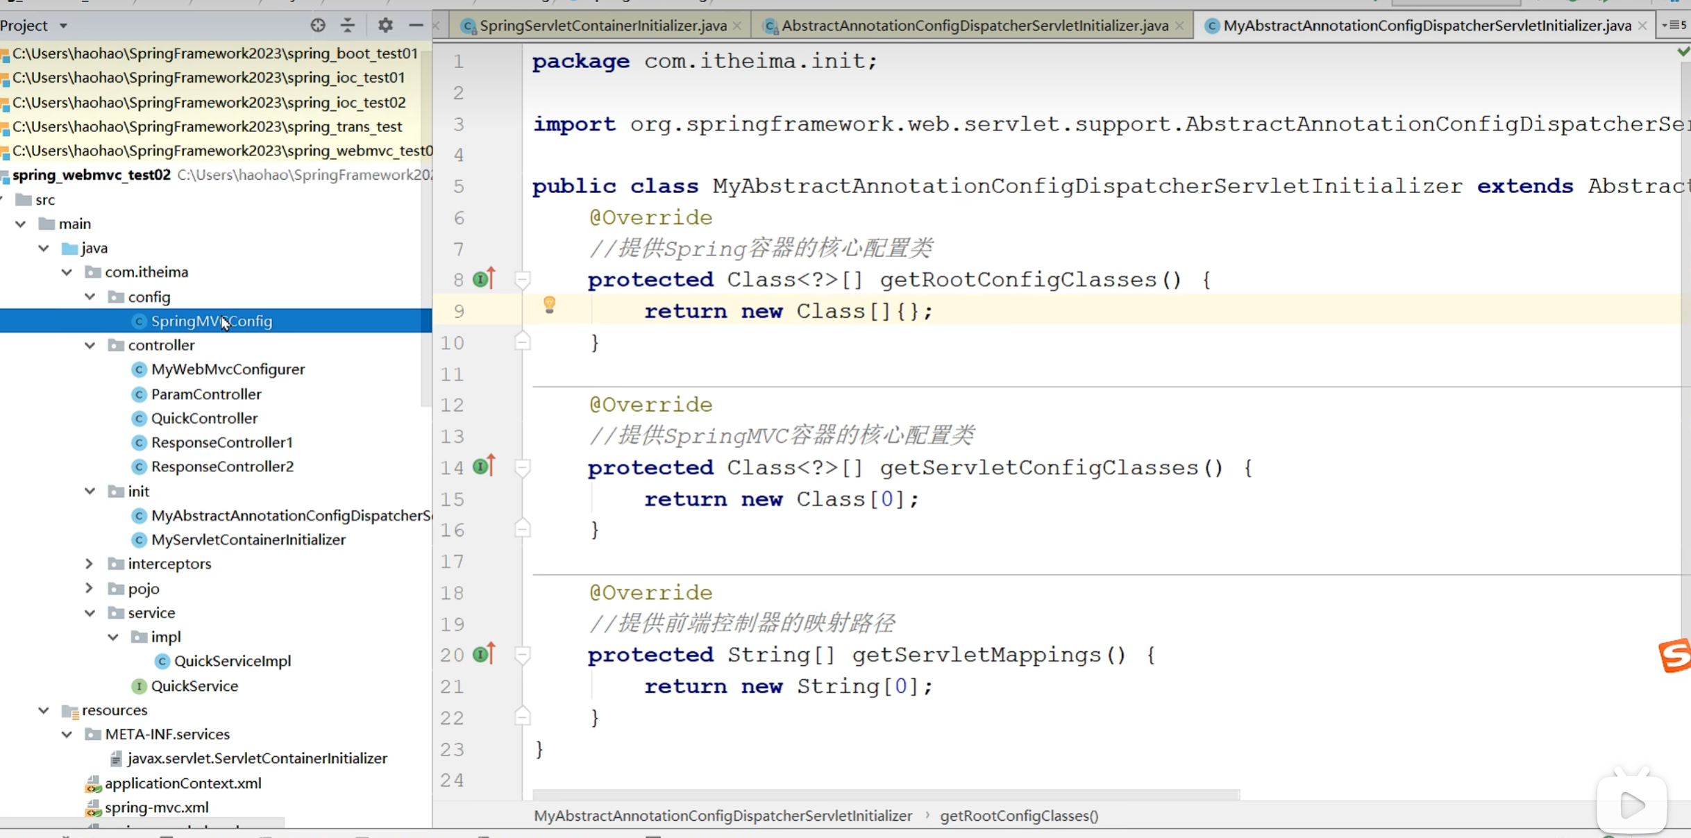Screen dimensions: 1691x838
Task: Select spring_trans_test project entry
Action: [207, 126]
